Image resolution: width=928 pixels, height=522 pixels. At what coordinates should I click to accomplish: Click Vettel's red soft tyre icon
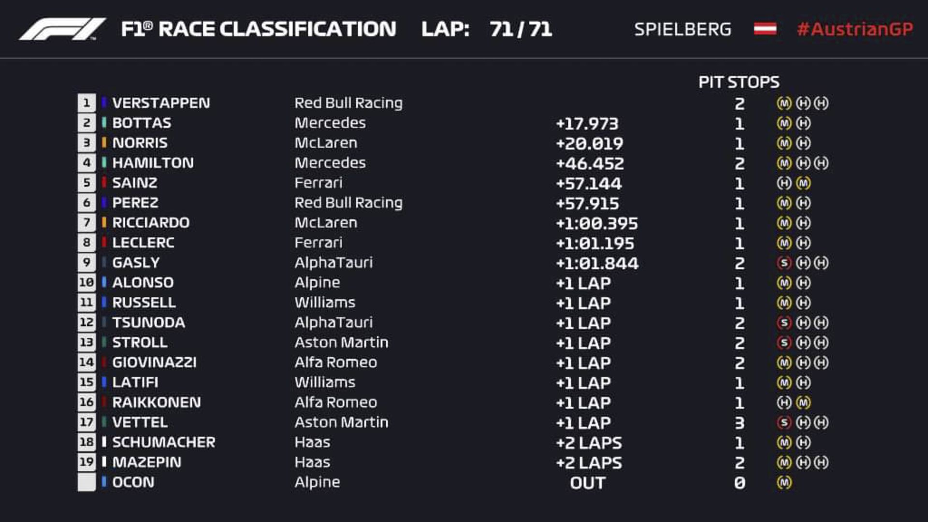tap(784, 422)
